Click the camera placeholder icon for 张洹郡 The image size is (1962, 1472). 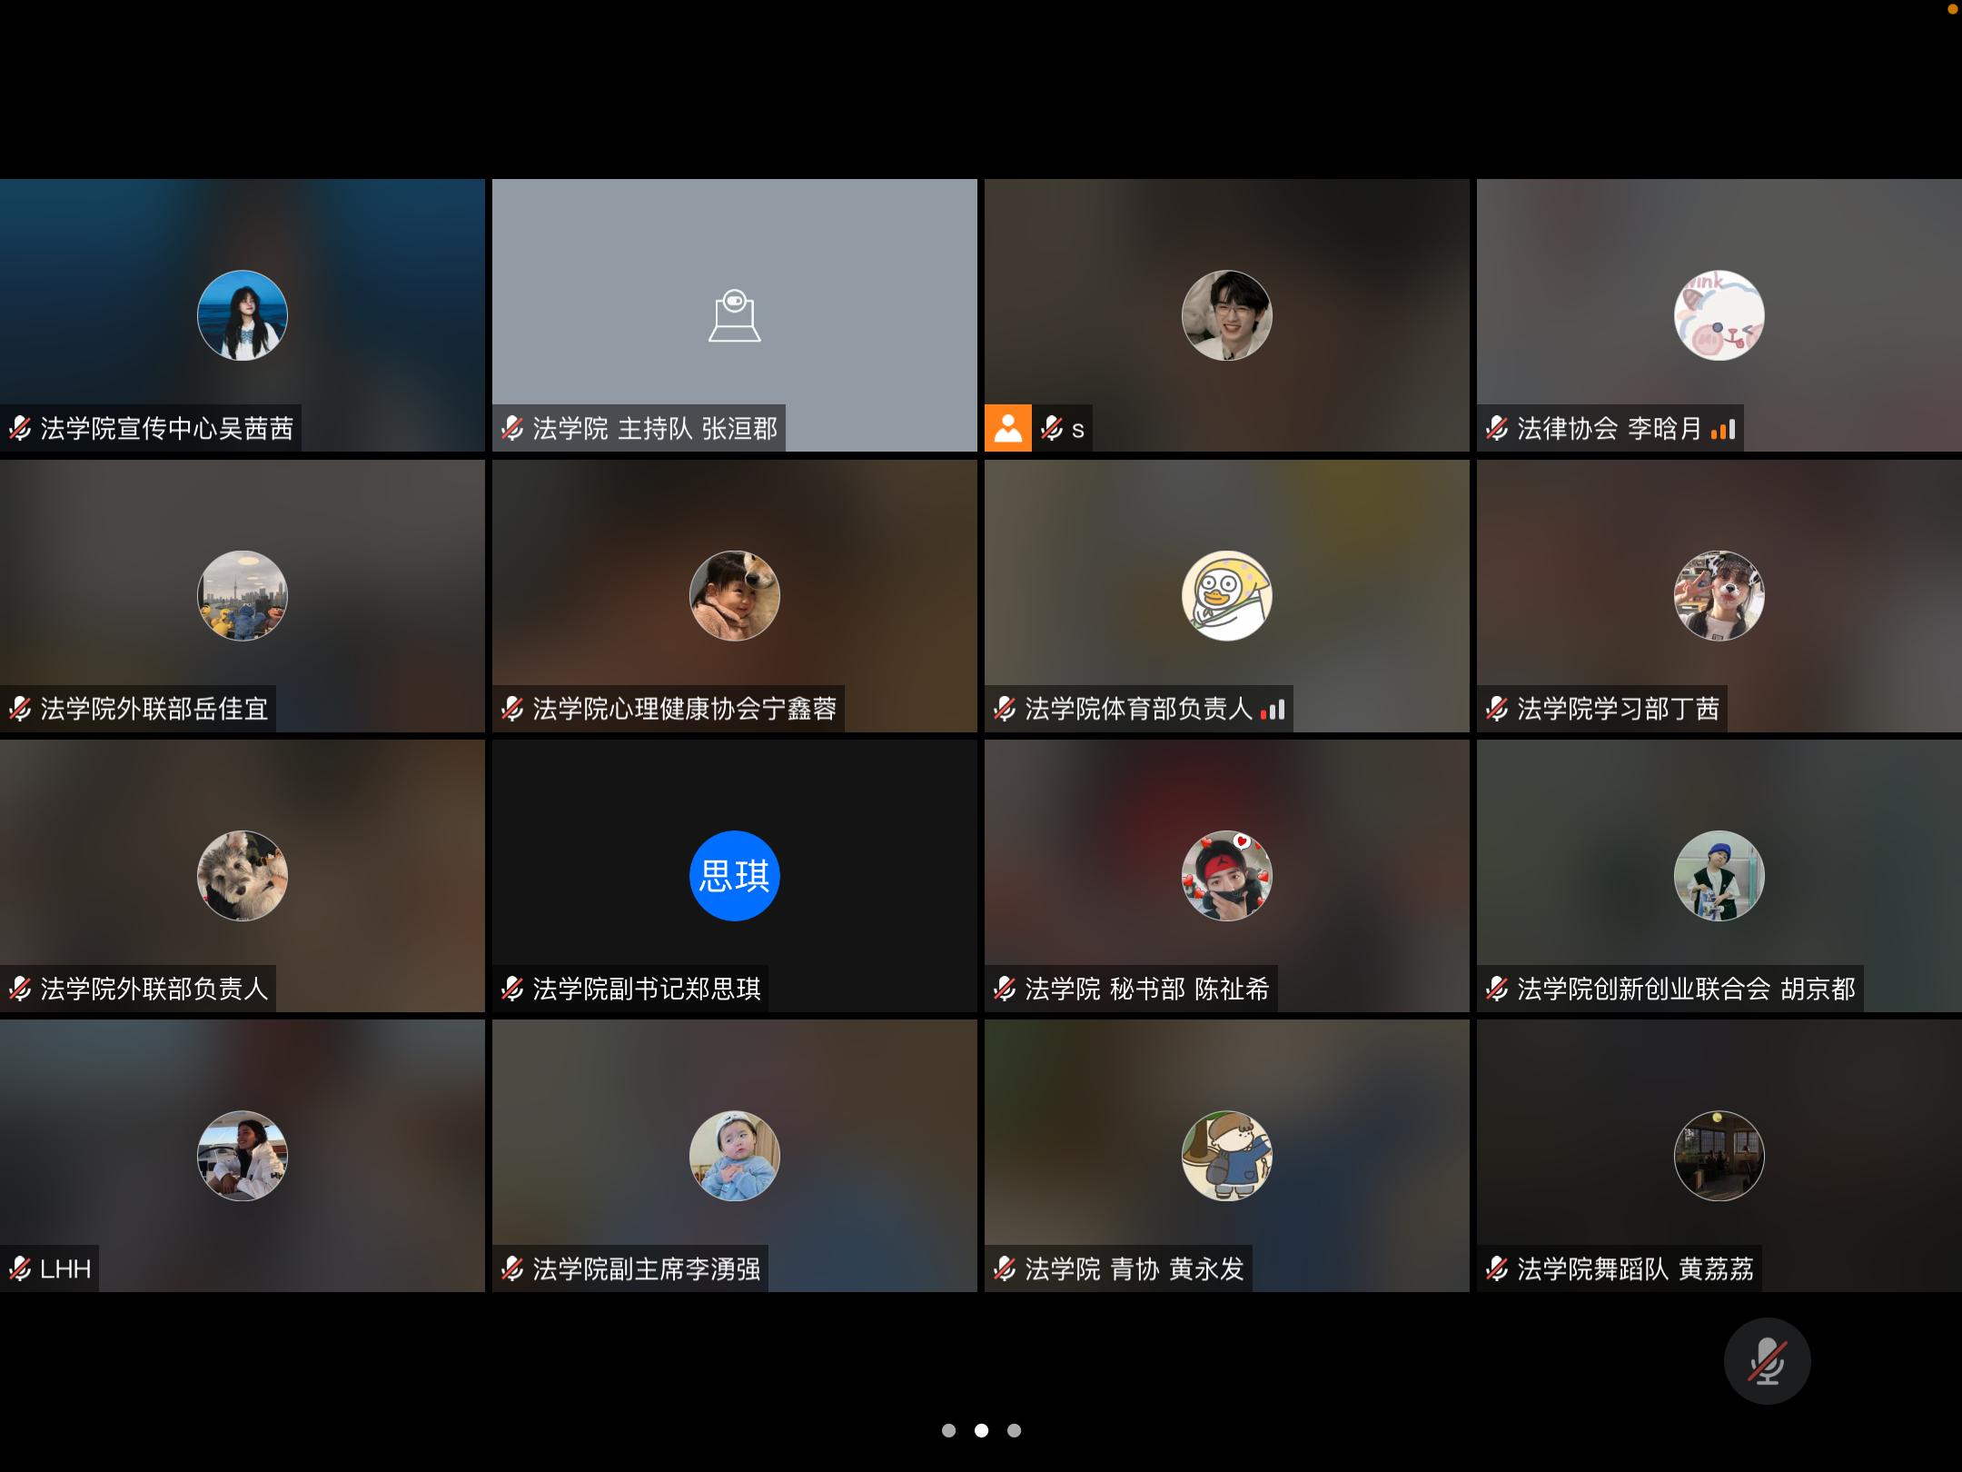click(734, 315)
